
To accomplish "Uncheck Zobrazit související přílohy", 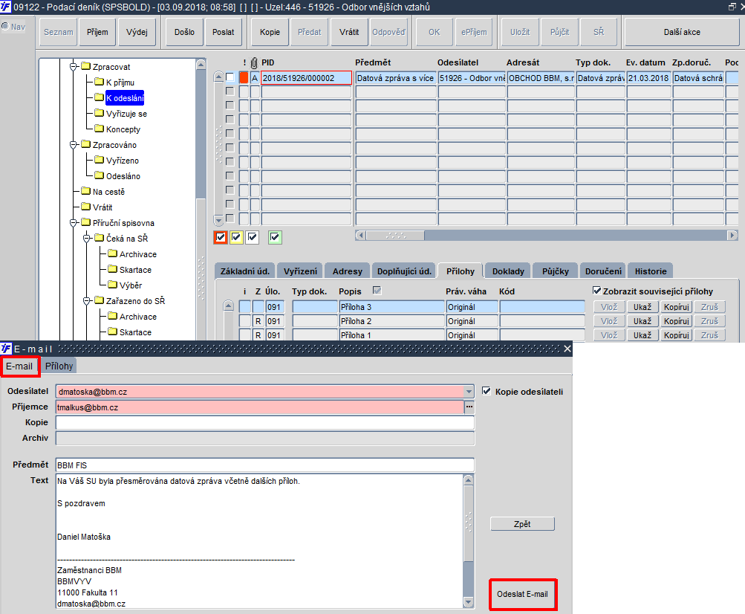I will pos(596,291).
